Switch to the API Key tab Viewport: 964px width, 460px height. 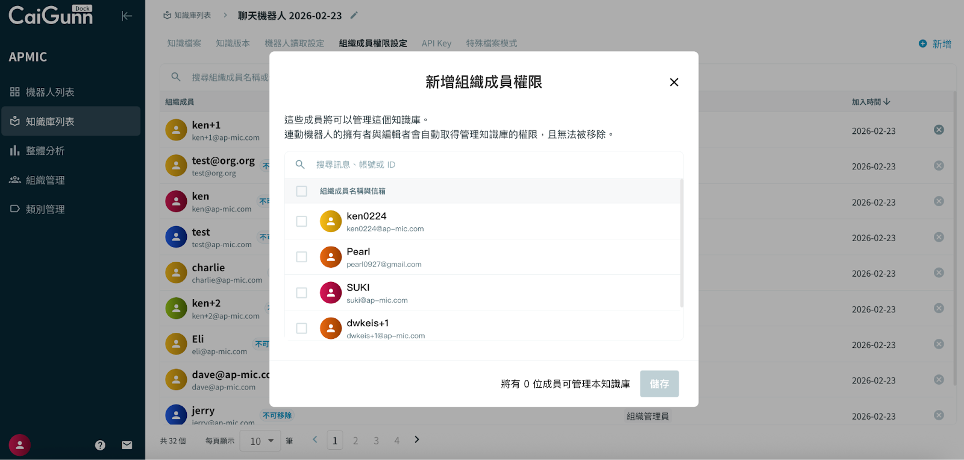coord(436,43)
